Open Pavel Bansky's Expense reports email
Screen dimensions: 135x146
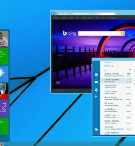[117, 86]
